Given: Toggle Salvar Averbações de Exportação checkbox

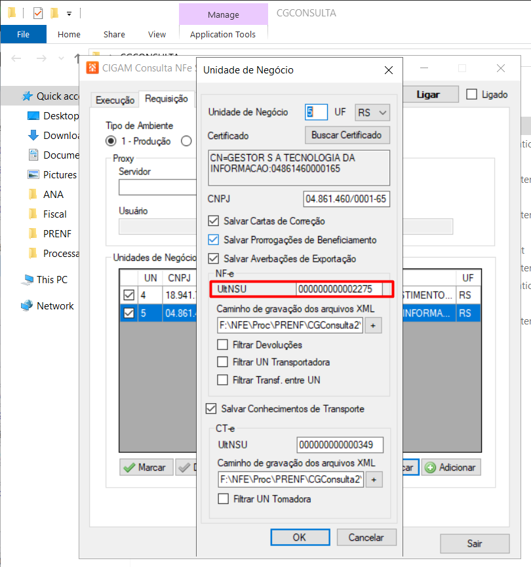Looking at the screenshot, I should point(214,258).
